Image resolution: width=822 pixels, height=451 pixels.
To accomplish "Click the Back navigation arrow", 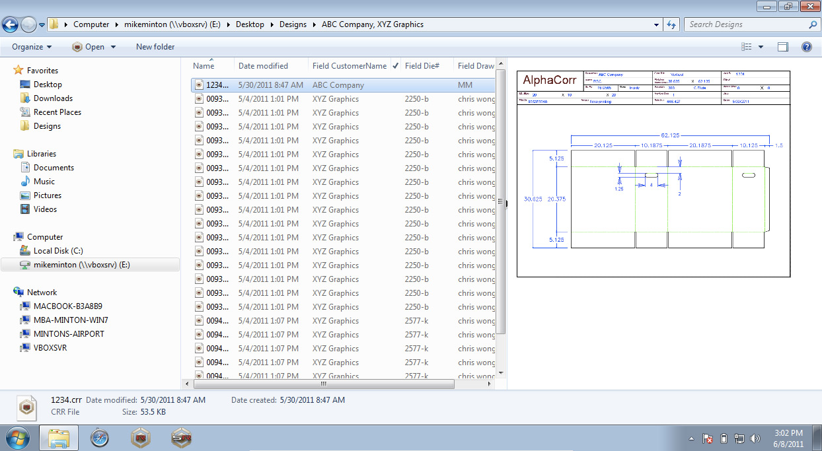I will tap(11, 25).
